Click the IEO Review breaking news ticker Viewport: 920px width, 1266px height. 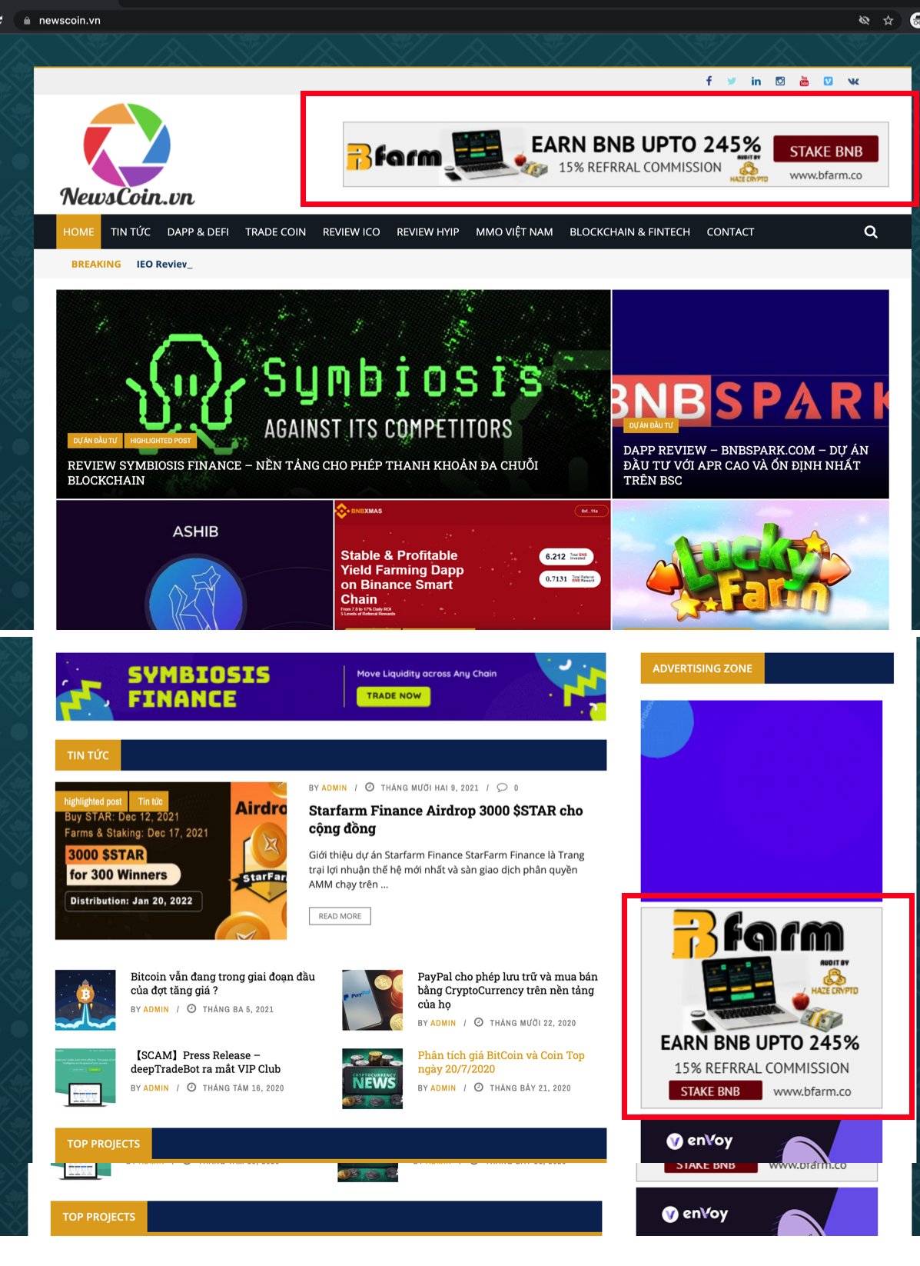pyautogui.click(x=164, y=264)
